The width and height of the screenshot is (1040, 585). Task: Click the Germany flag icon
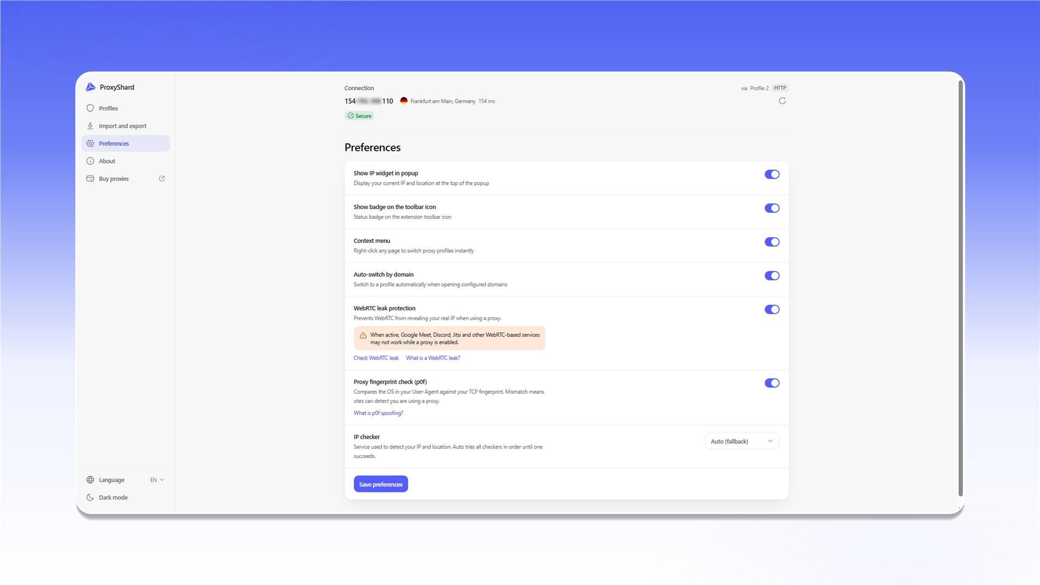coord(404,101)
